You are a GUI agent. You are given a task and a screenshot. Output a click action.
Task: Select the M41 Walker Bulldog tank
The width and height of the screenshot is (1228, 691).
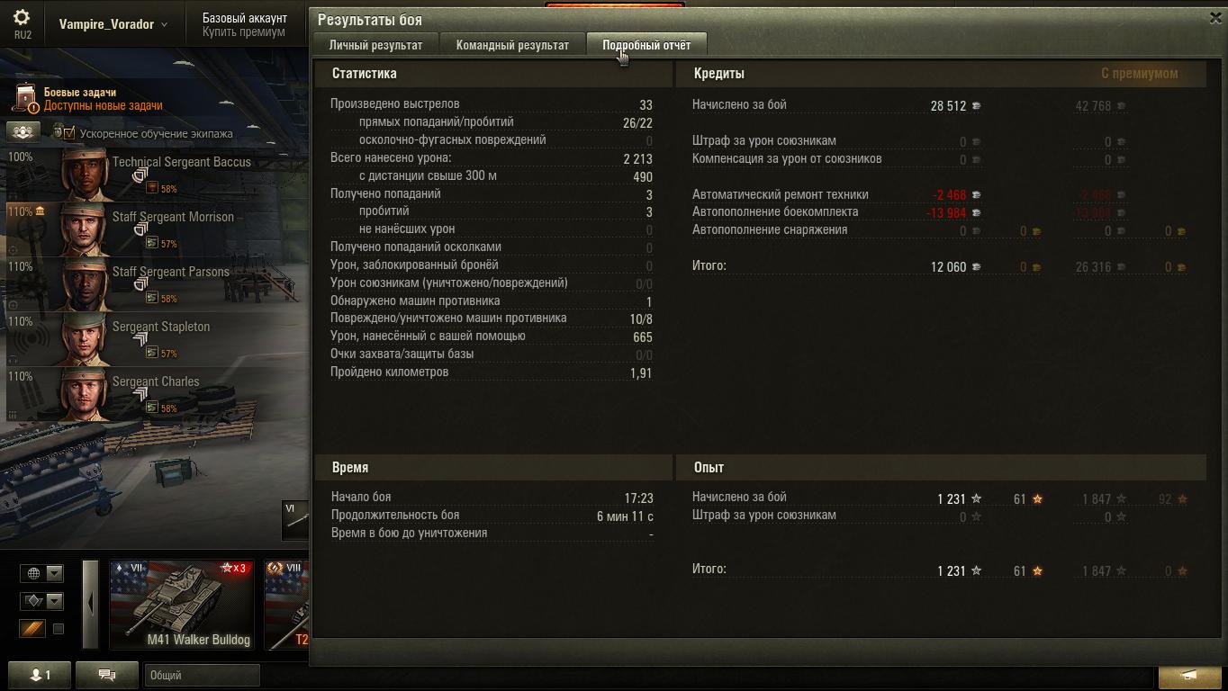coord(182,604)
